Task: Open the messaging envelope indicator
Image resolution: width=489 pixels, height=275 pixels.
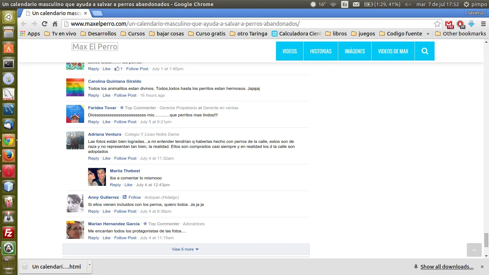Action: pyautogui.click(x=356, y=4)
